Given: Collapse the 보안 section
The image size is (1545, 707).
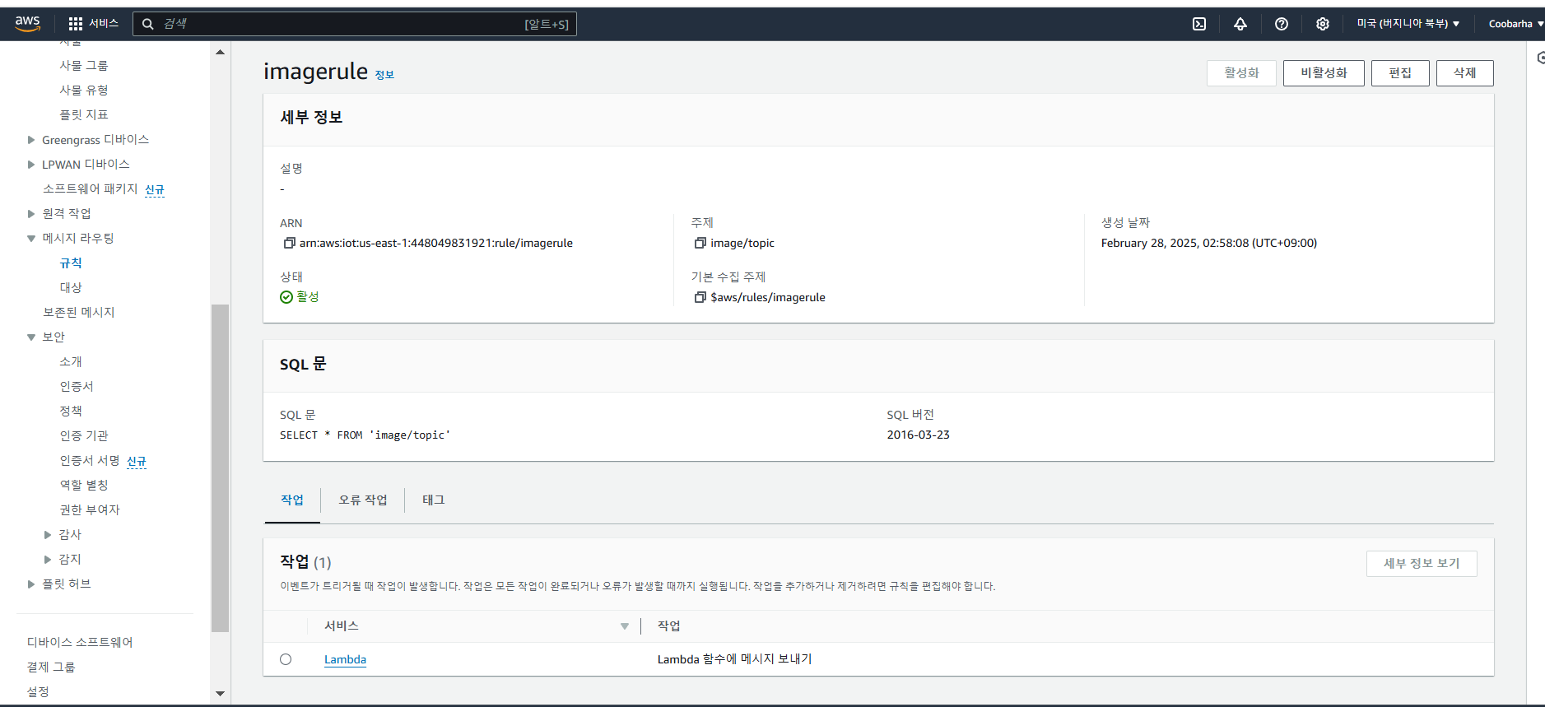Looking at the screenshot, I should tap(31, 337).
